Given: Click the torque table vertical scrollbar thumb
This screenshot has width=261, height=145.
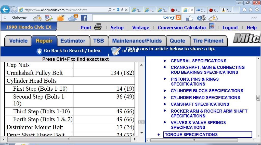Looking at the screenshot, I should [x=141, y=122].
